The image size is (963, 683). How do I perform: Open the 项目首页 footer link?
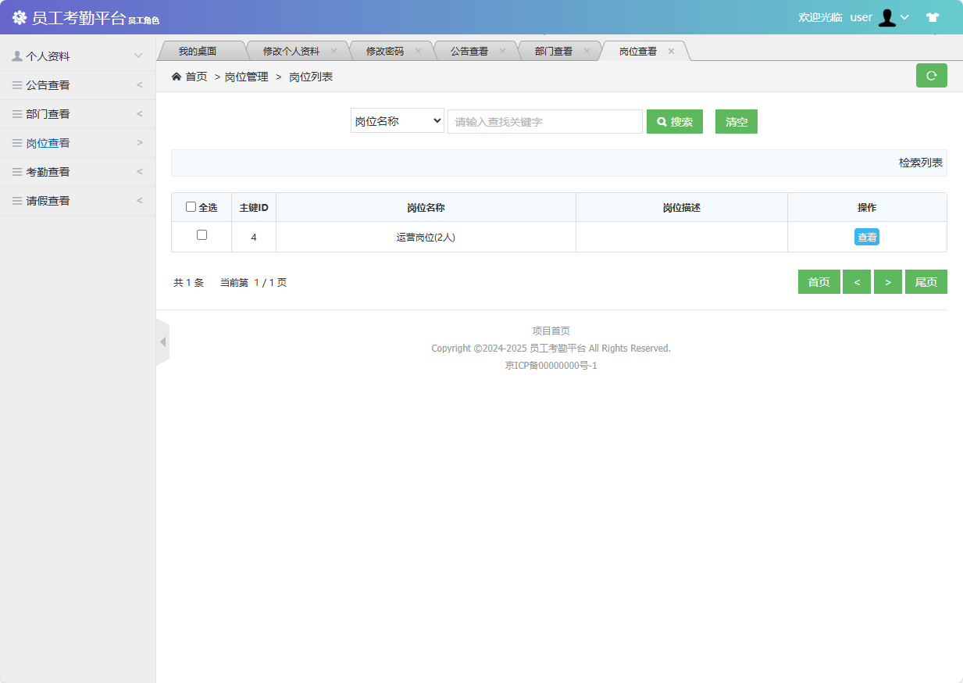pos(551,331)
